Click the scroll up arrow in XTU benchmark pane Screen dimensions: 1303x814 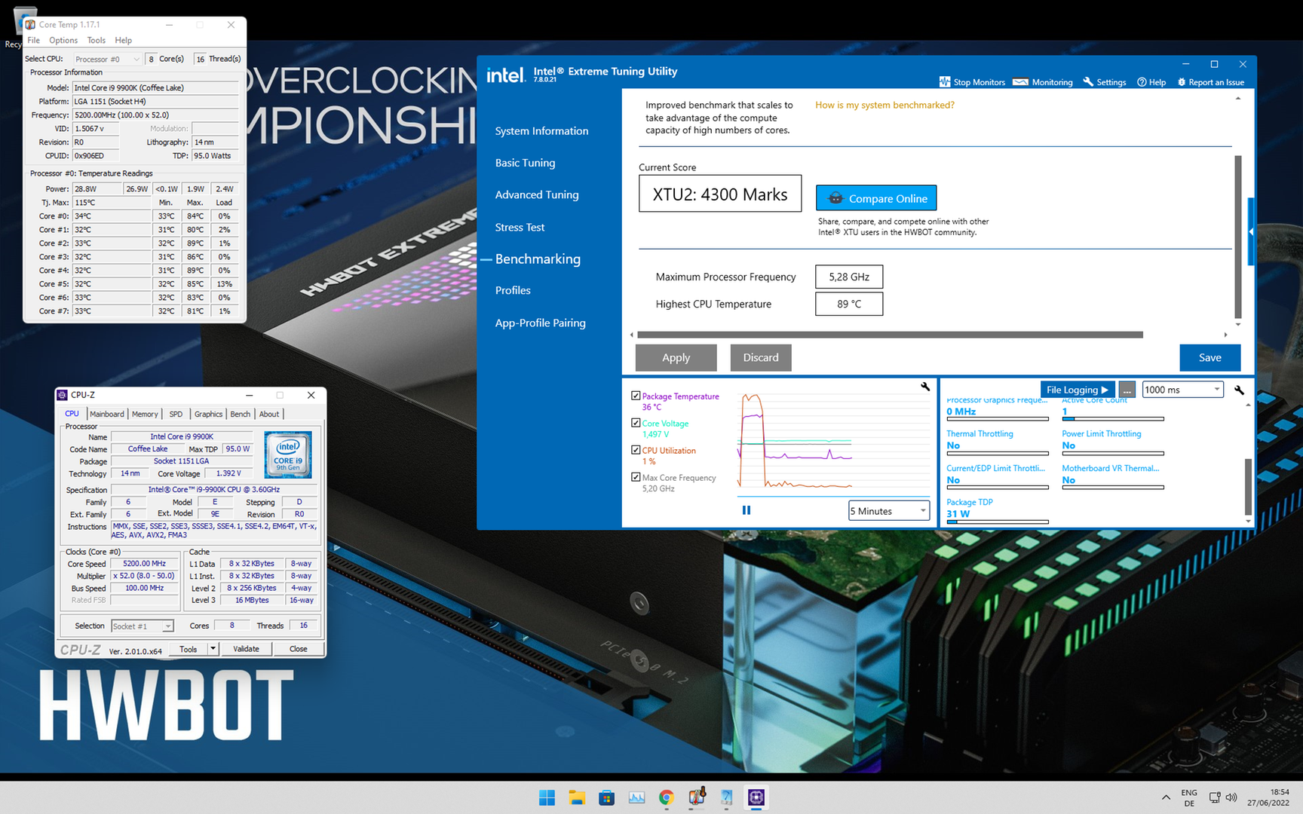(1238, 99)
